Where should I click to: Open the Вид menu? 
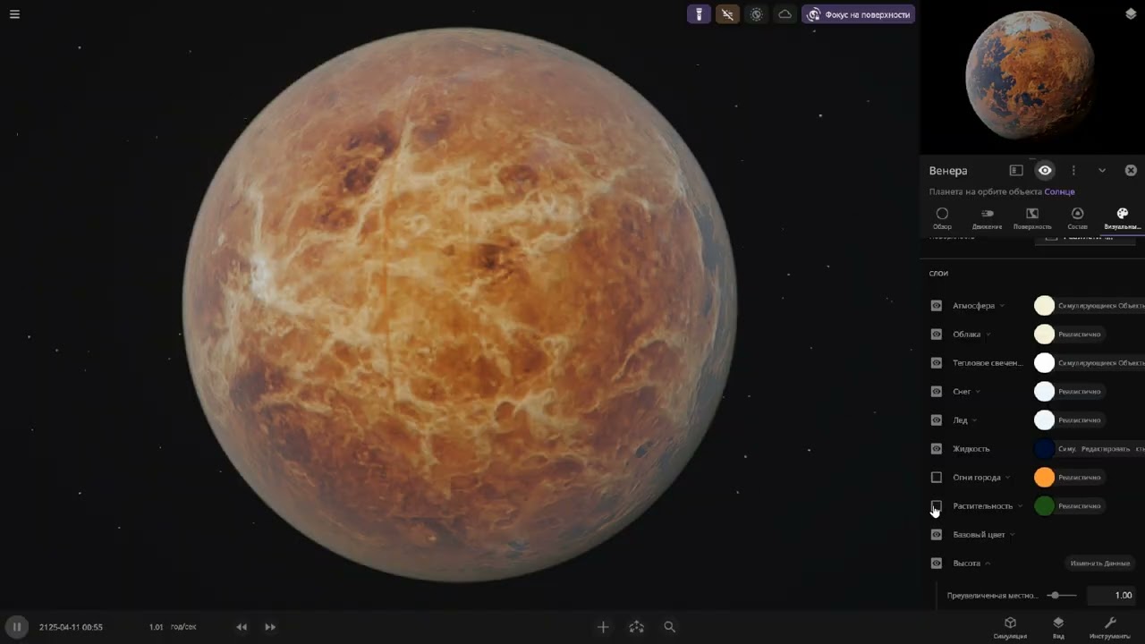coord(1058,627)
